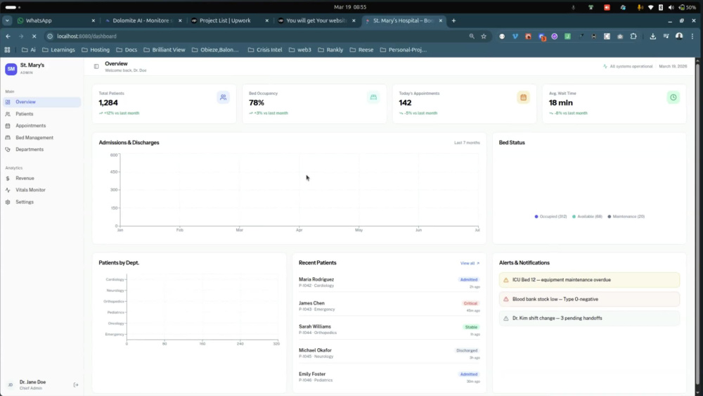This screenshot has width=703, height=396.
Task: Switch to the WhatsApp tab
Action: (x=56, y=20)
